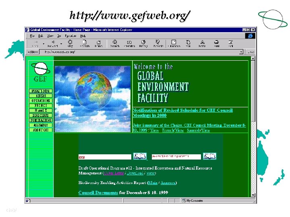Image resolution: width=290 pixels, height=217 pixels.
Task: Open the Search toolbar icon
Action: pos(115,44)
